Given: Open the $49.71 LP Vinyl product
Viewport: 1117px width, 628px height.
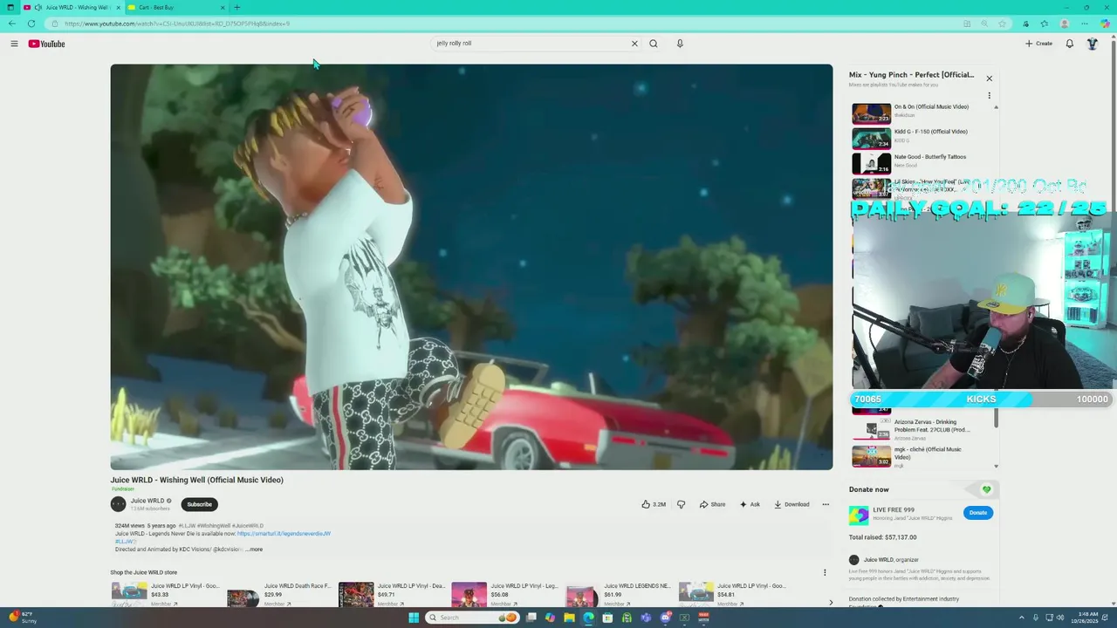Looking at the screenshot, I should coord(393,595).
